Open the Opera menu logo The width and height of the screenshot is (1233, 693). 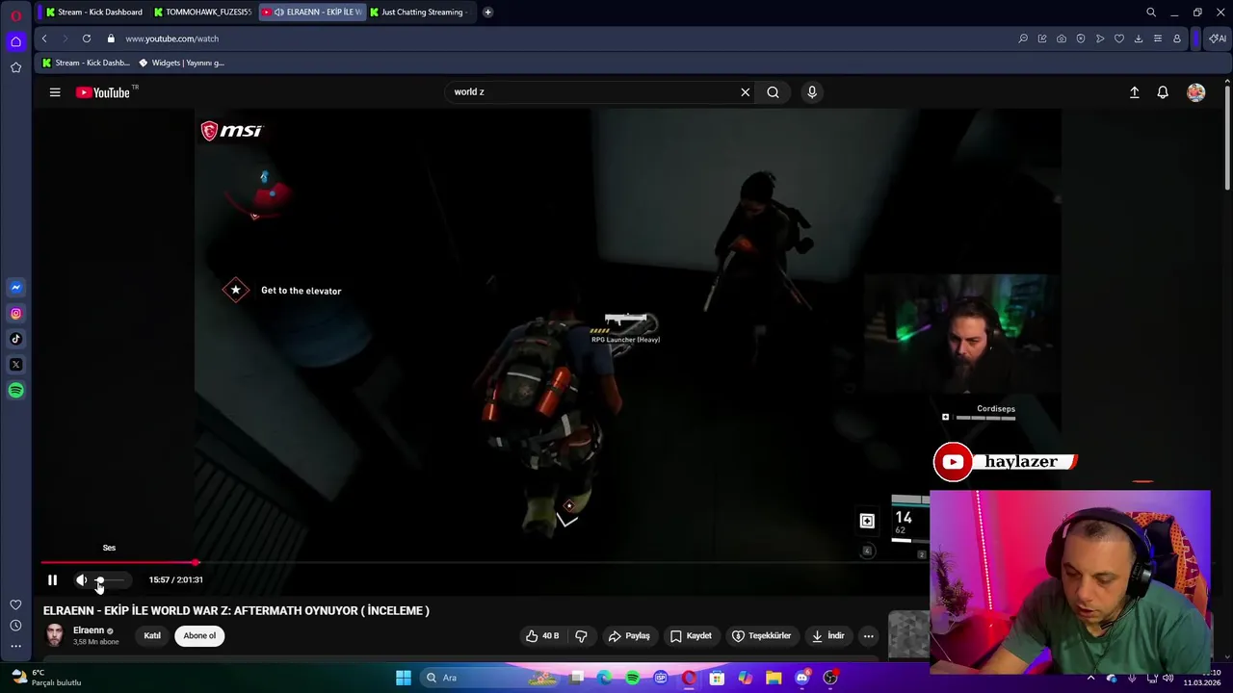click(15, 14)
